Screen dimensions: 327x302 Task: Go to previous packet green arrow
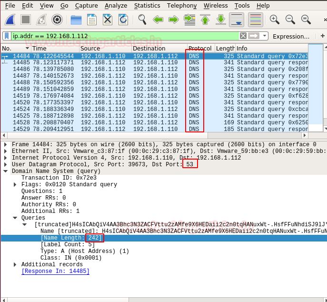point(158,20)
